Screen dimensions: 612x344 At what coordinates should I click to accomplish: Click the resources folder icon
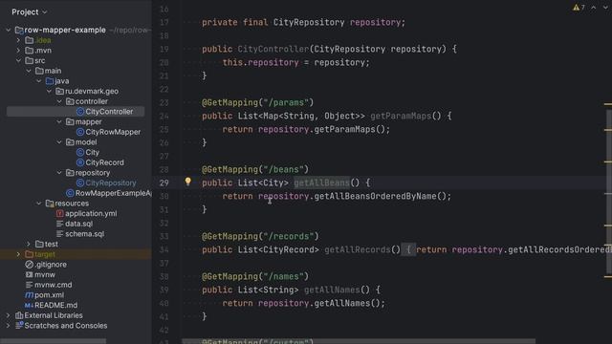50,204
